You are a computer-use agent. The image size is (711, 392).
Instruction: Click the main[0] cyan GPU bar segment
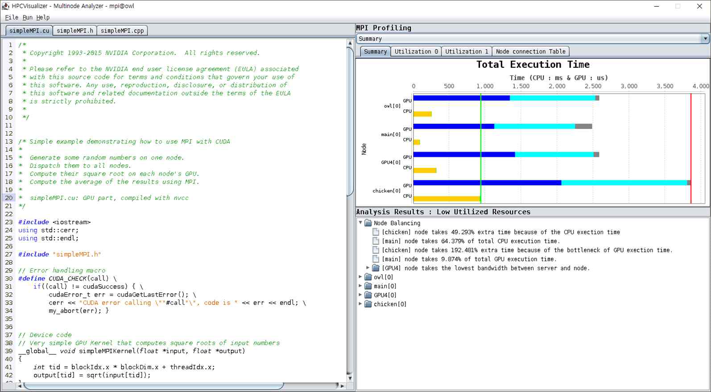(x=534, y=126)
